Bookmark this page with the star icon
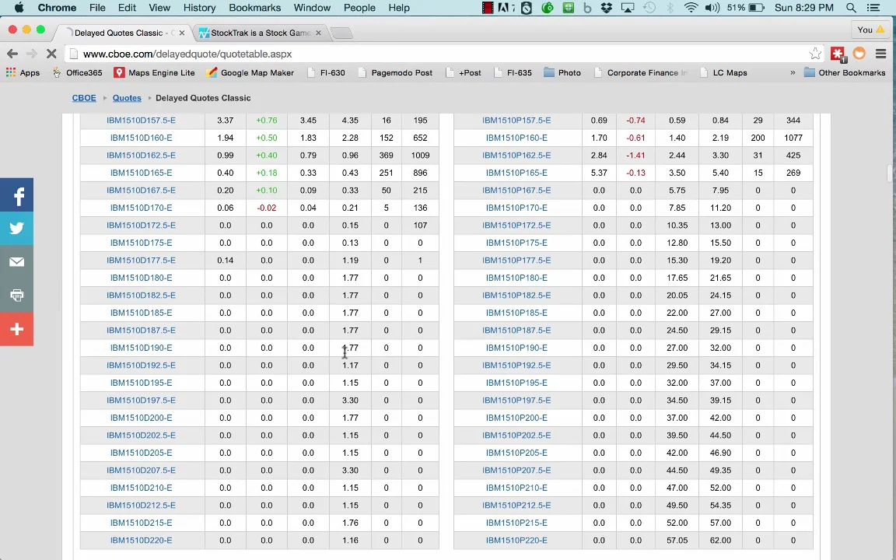The image size is (896, 560). 815,54
